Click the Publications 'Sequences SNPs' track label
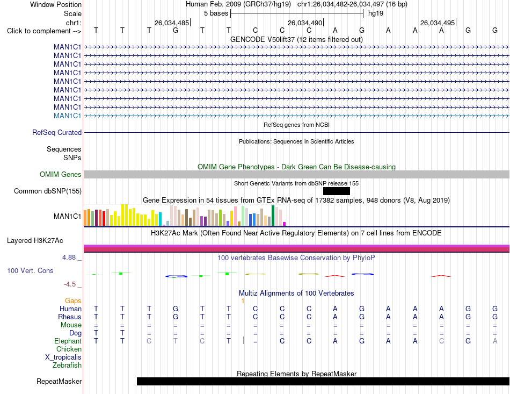510x394 pixels. click(x=64, y=153)
